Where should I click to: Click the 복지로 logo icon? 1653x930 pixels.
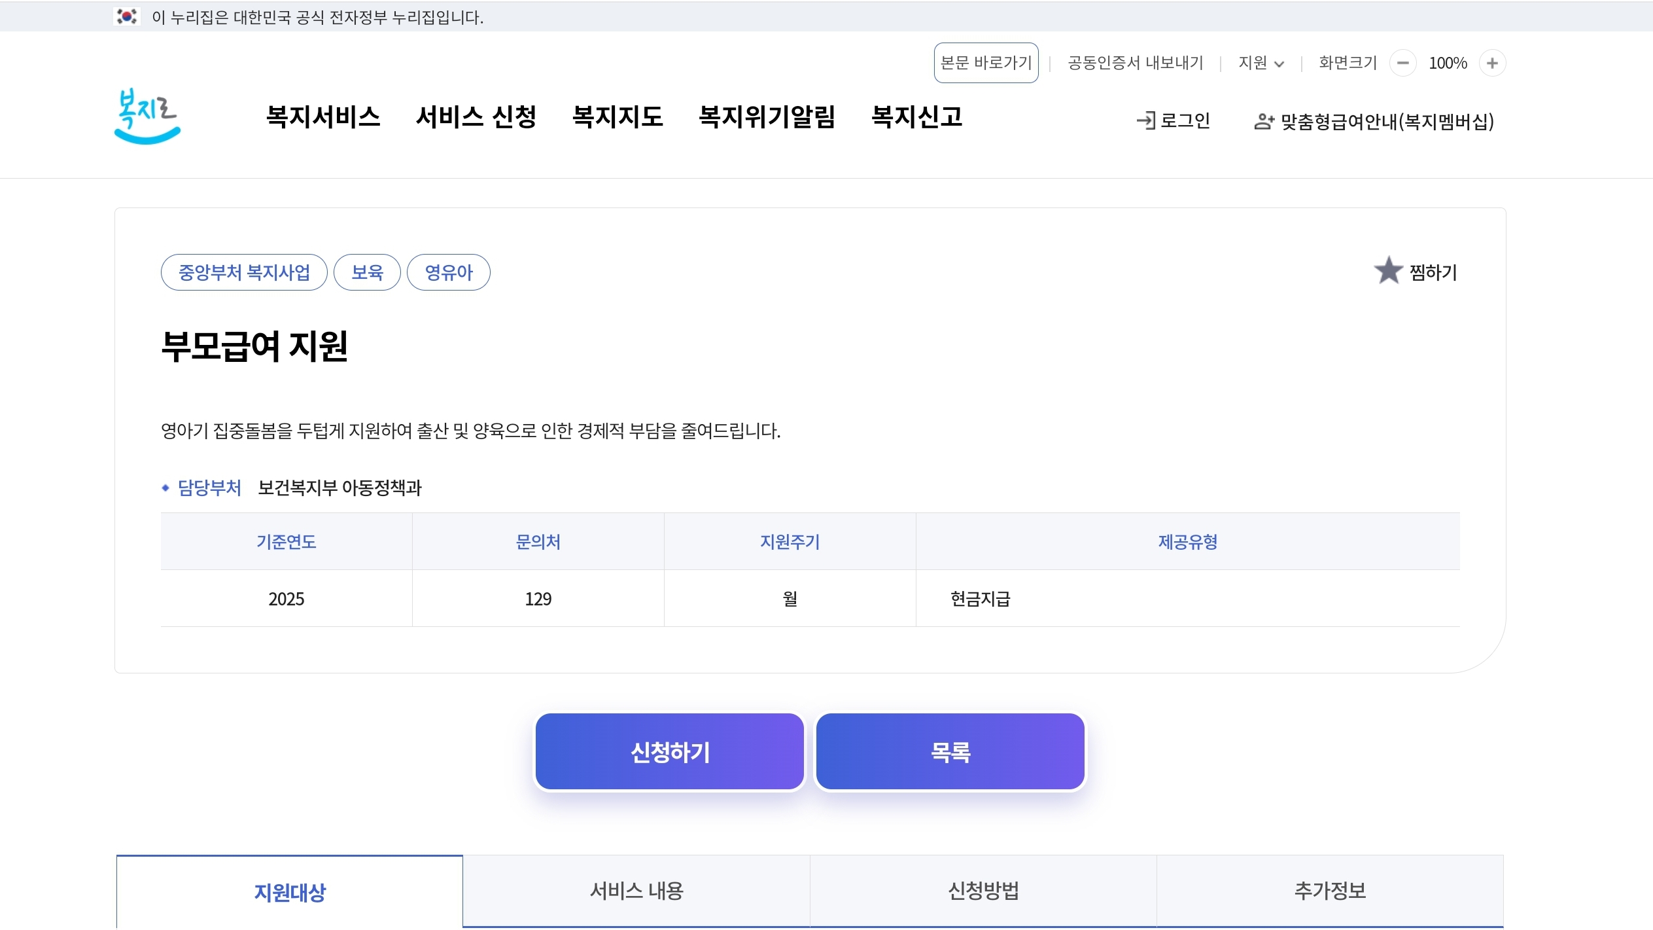pos(147,116)
